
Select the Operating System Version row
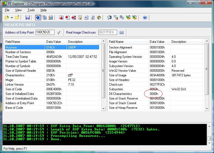tap(155, 57)
